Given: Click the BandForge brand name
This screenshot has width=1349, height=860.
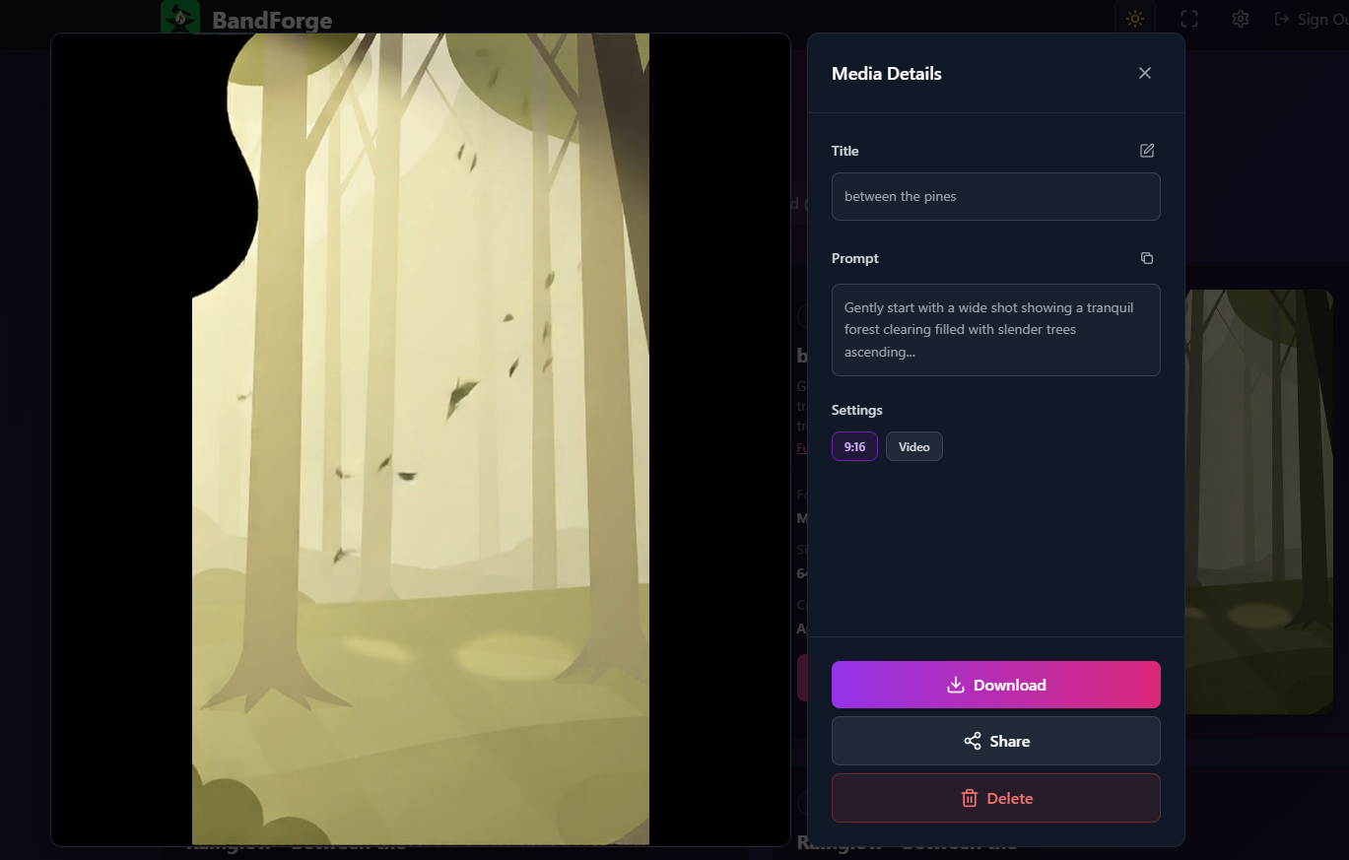Looking at the screenshot, I should [x=272, y=21].
